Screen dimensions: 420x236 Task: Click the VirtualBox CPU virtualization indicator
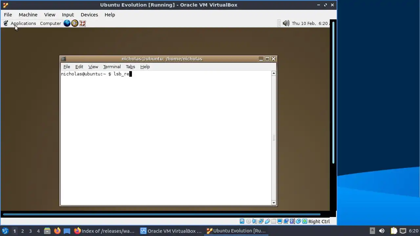[292, 221]
